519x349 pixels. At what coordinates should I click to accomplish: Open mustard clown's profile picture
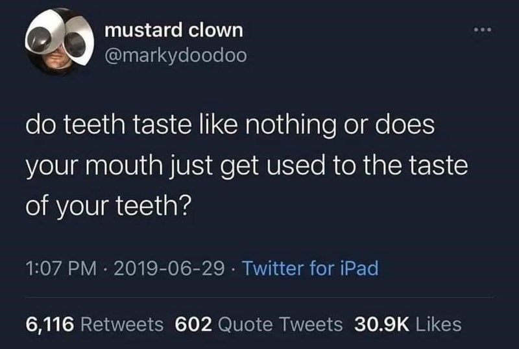tap(59, 42)
